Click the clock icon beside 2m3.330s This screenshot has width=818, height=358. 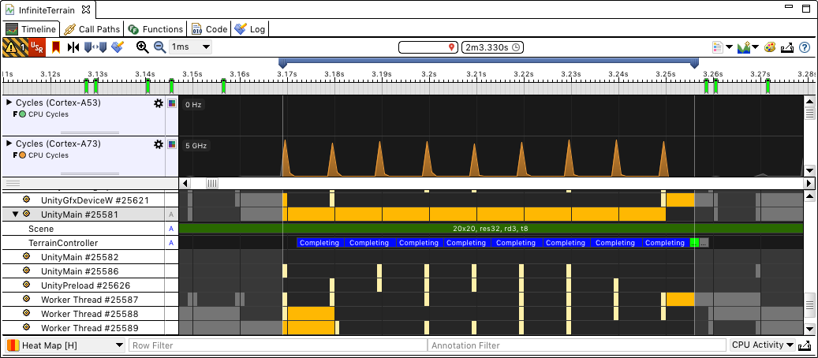[x=516, y=47]
